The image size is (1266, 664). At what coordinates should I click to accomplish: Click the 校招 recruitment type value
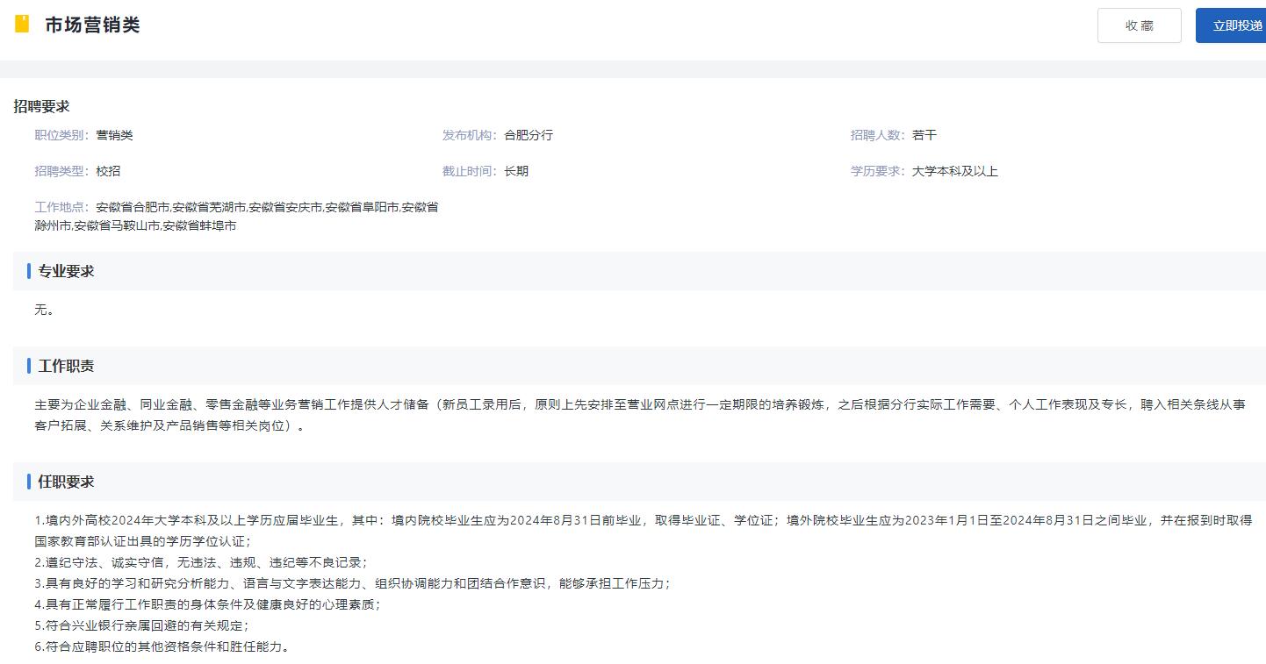[108, 171]
